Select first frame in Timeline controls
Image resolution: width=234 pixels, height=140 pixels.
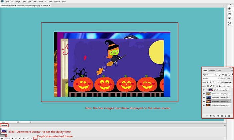click(x=16, y=139)
